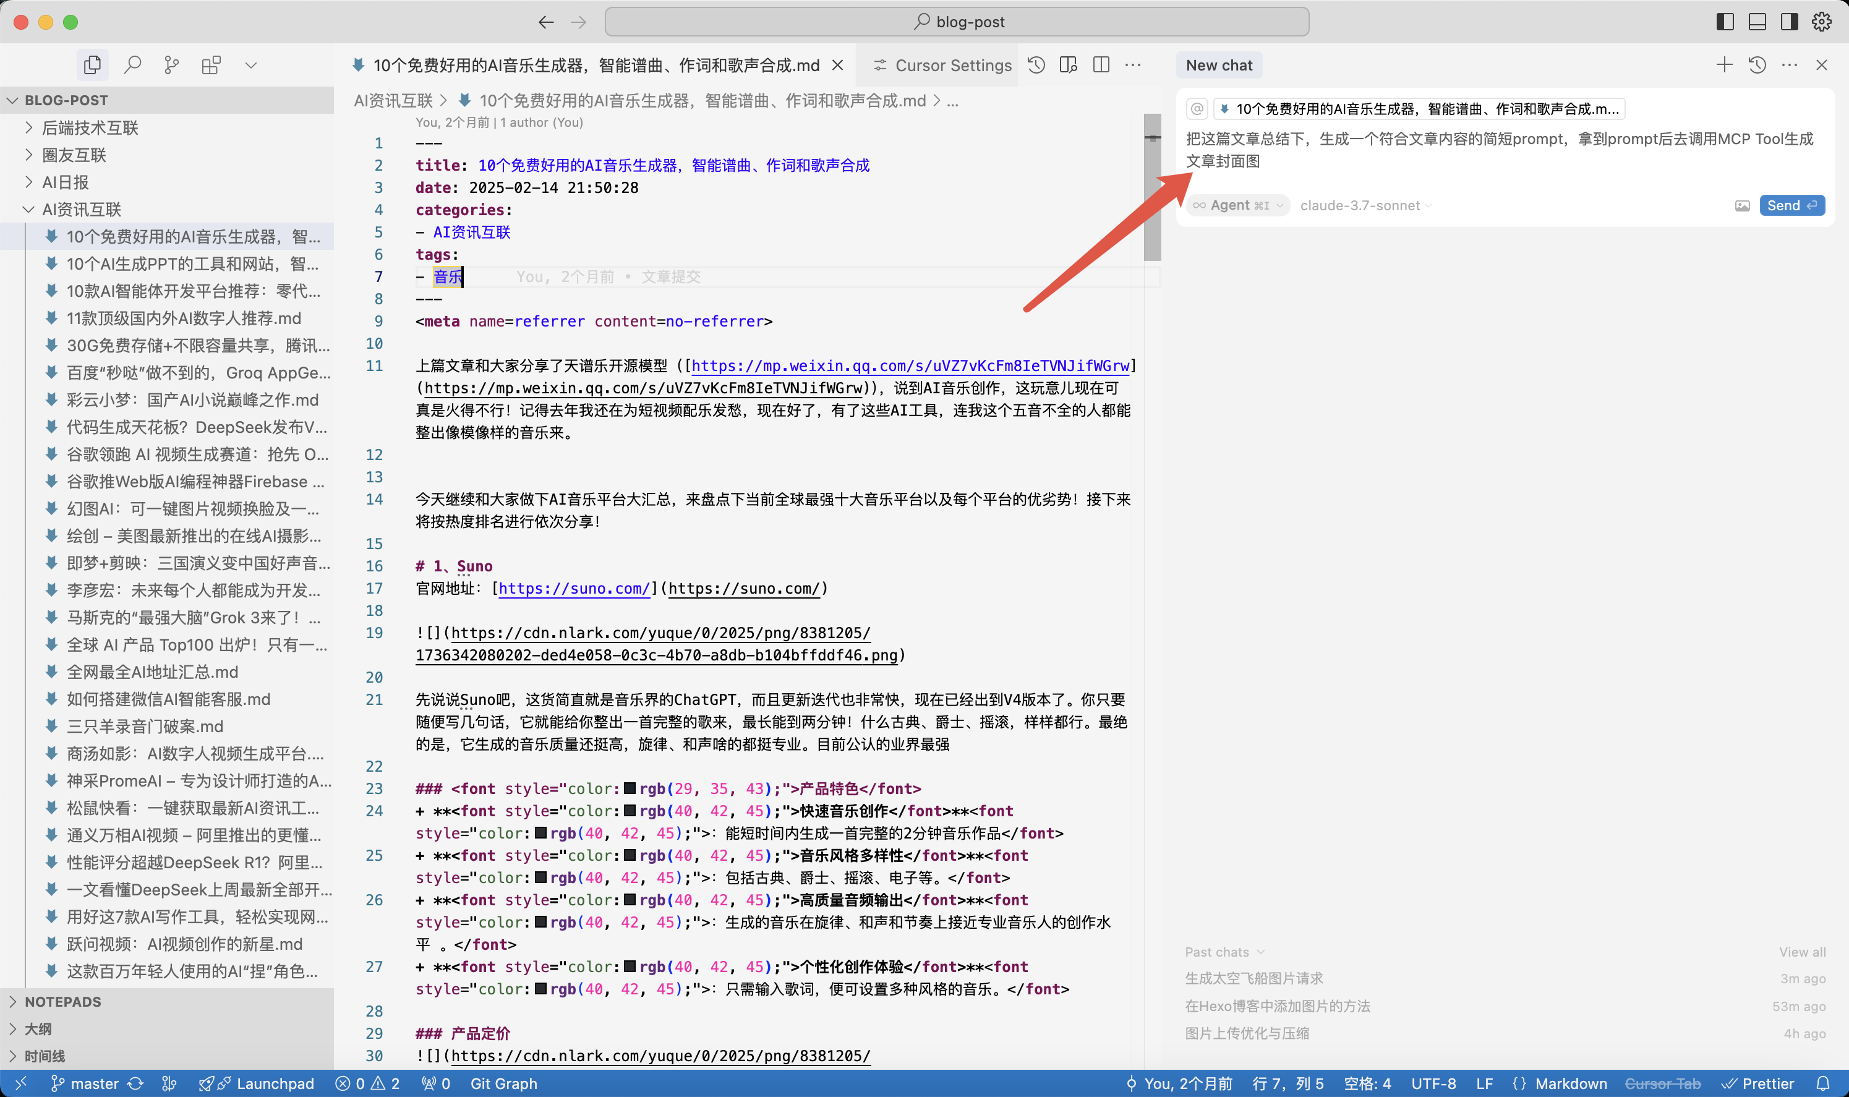Click the rgb(29, 35, 43) color swatch
Screen dimensions: 1849x1097
coord(630,789)
